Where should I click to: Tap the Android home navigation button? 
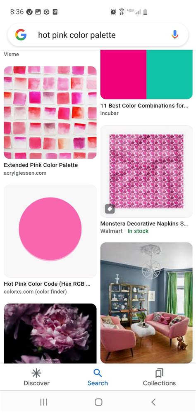(x=98, y=402)
